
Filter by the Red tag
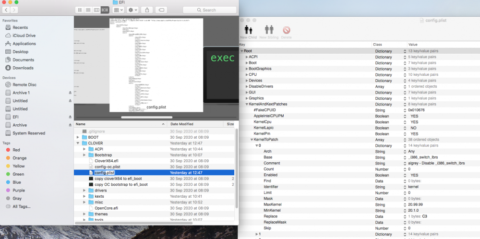pos(16,150)
